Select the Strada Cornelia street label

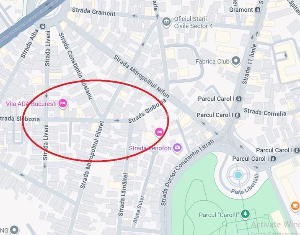[x=265, y=112]
